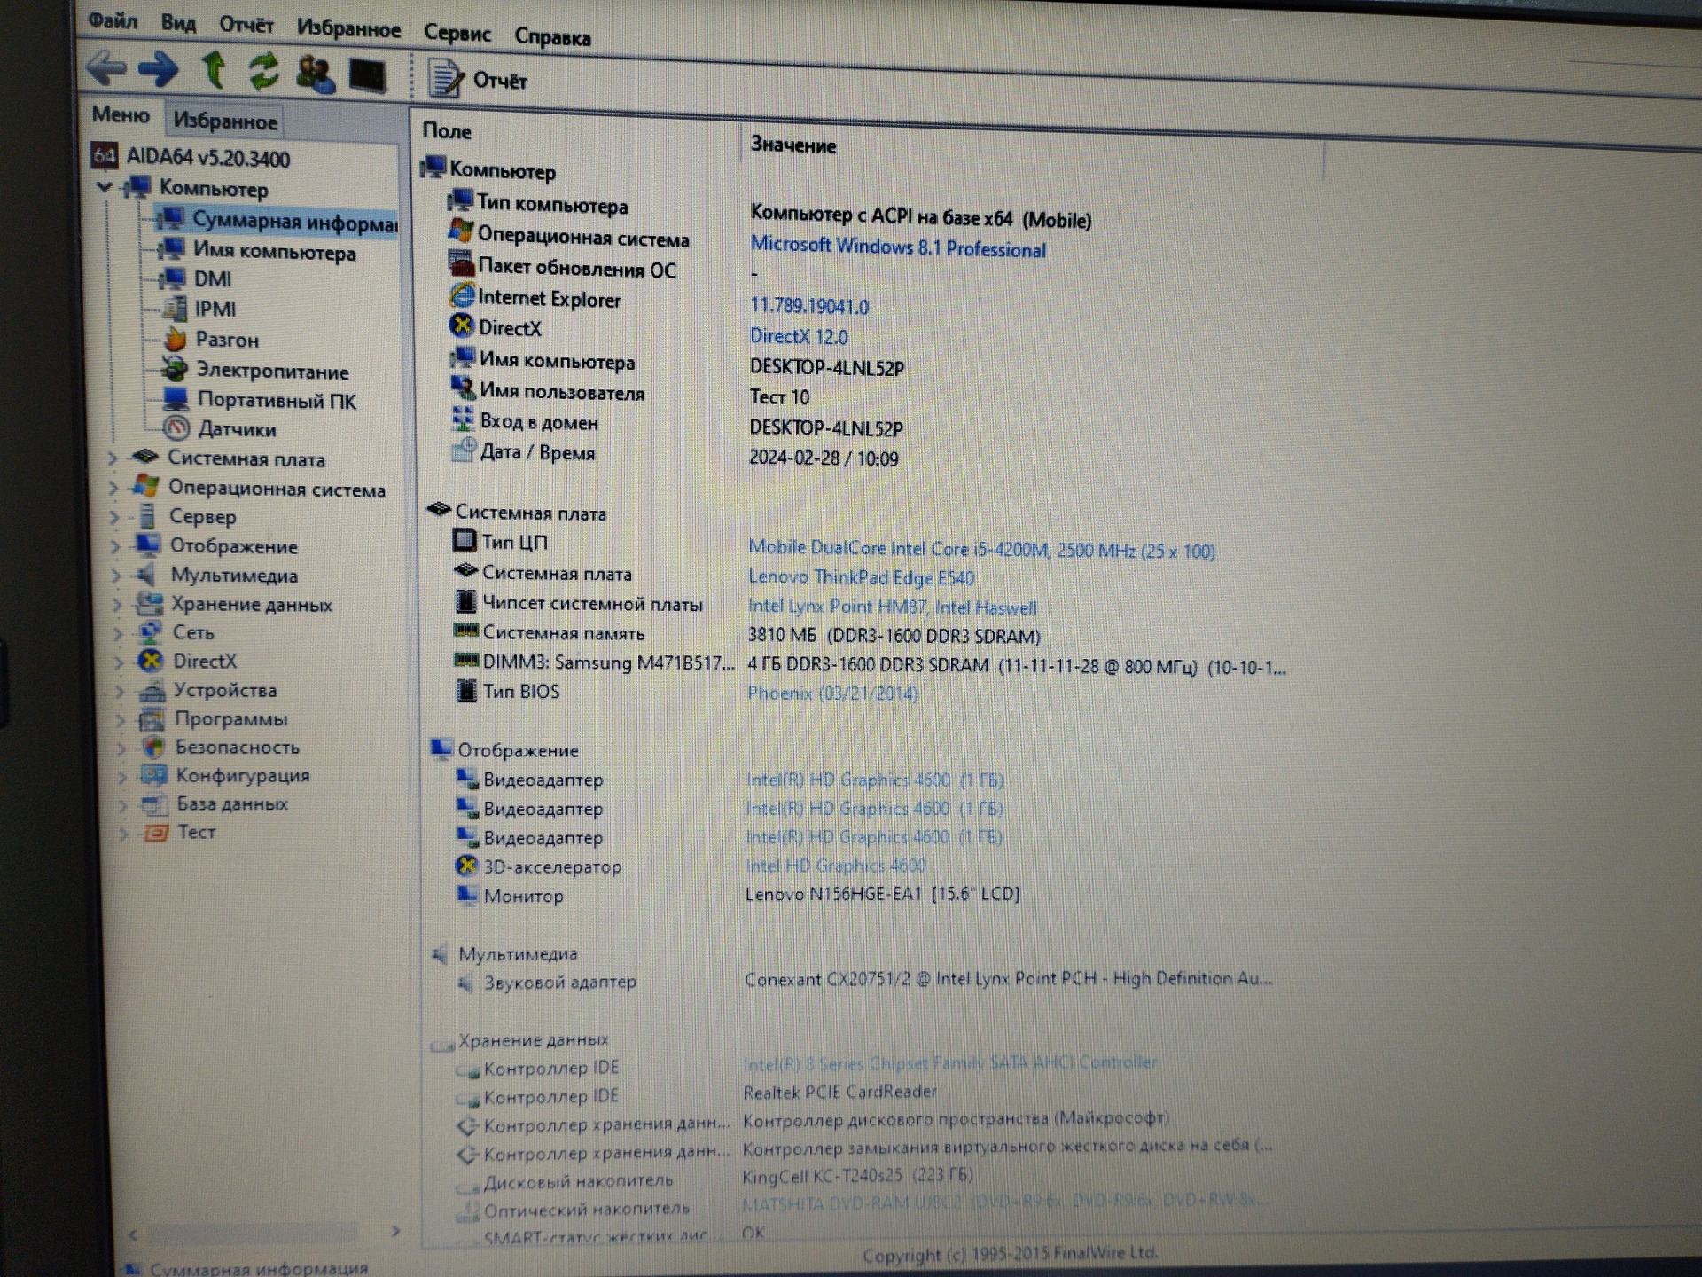Open the Вид menu

(x=178, y=22)
